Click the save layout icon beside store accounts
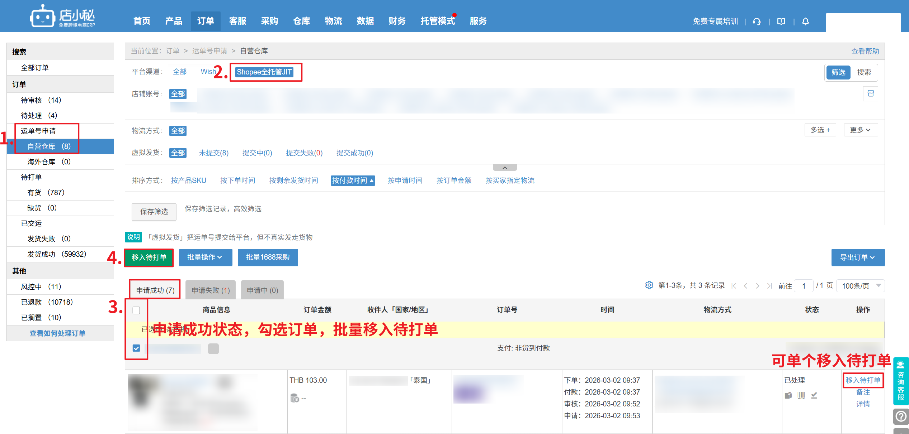Screen dimensions: 909x434 click(x=870, y=93)
